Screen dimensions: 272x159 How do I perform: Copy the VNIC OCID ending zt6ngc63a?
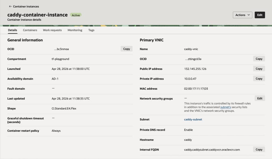pos(259,59)
